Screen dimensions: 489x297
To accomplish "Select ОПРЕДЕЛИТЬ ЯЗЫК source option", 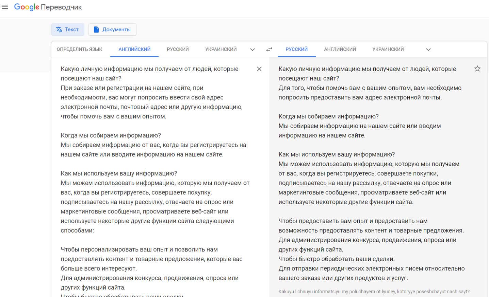I will coord(79,49).
